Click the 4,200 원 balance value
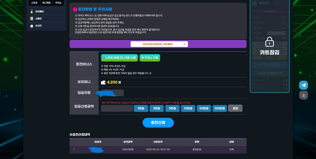Image resolution: width=316 pixels, height=159 pixels. [x=114, y=82]
